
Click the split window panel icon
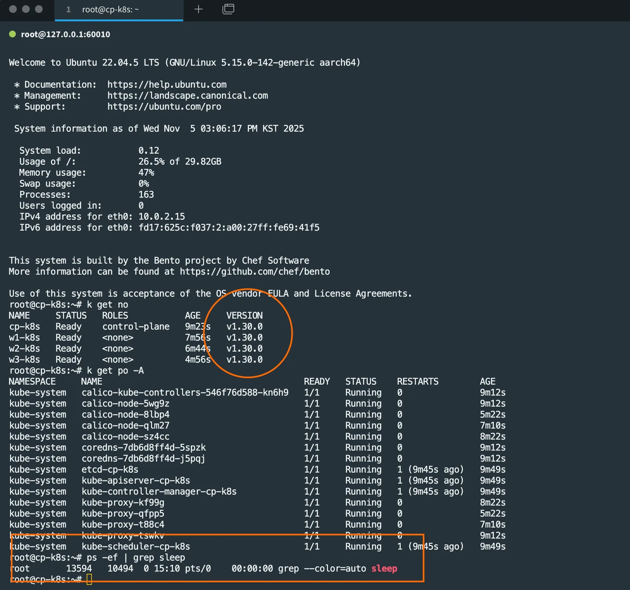tap(228, 9)
